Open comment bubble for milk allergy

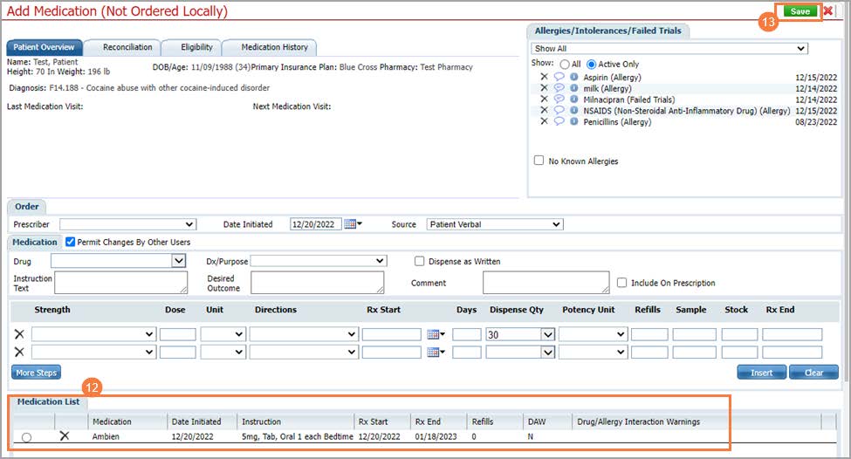tap(559, 88)
